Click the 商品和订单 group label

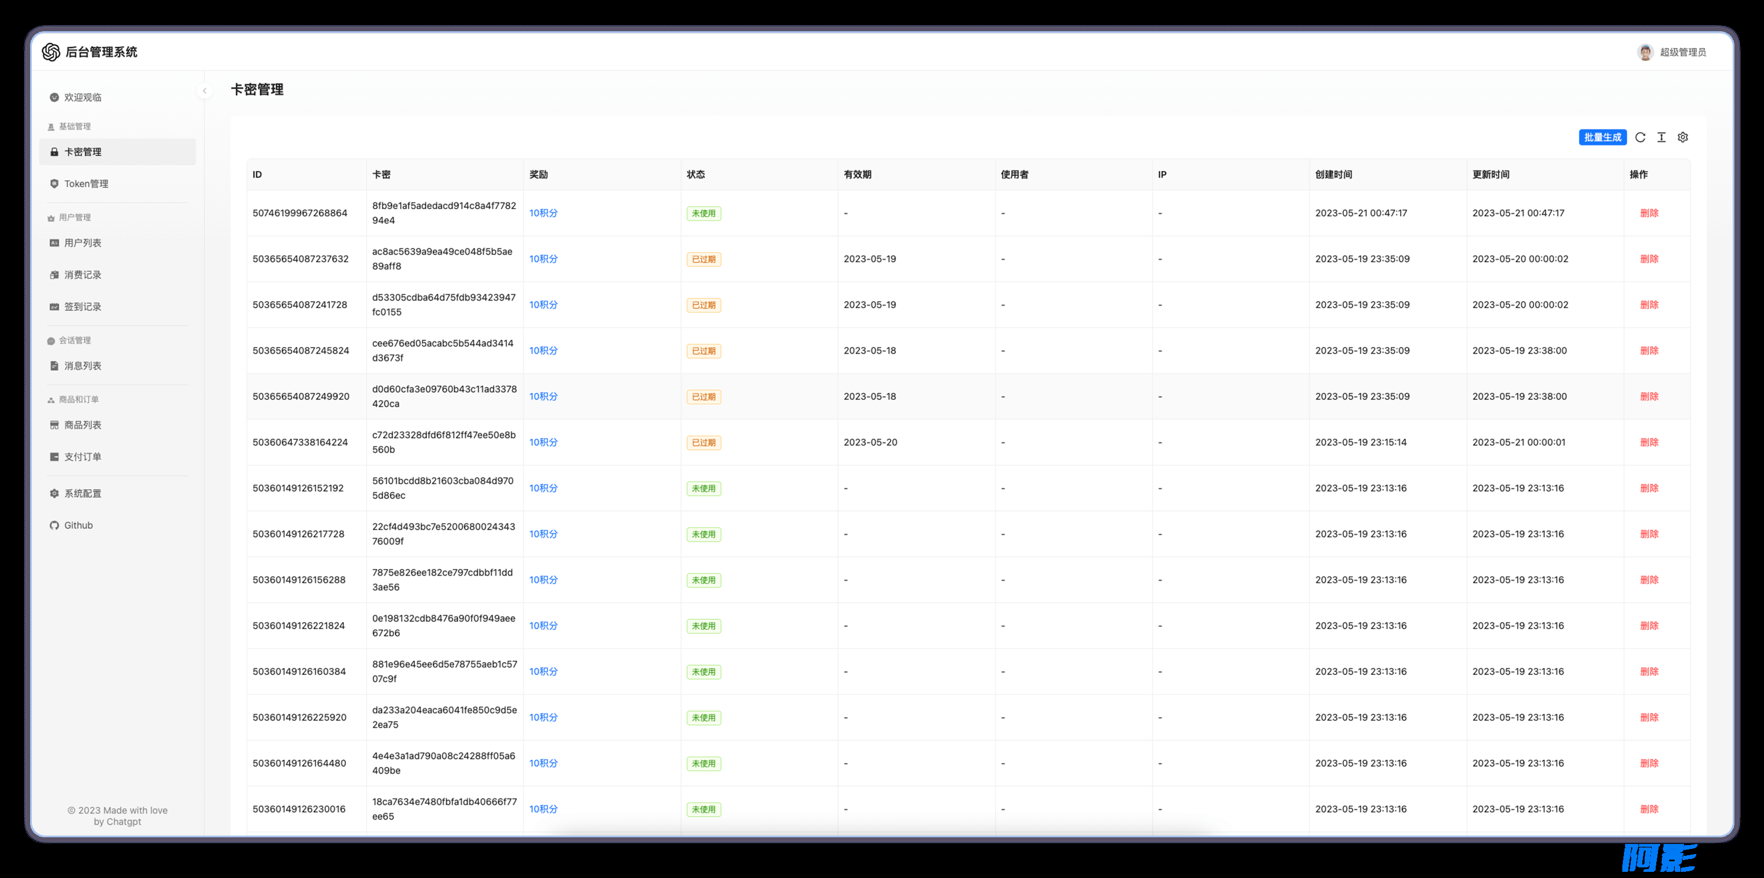(x=79, y=399)
